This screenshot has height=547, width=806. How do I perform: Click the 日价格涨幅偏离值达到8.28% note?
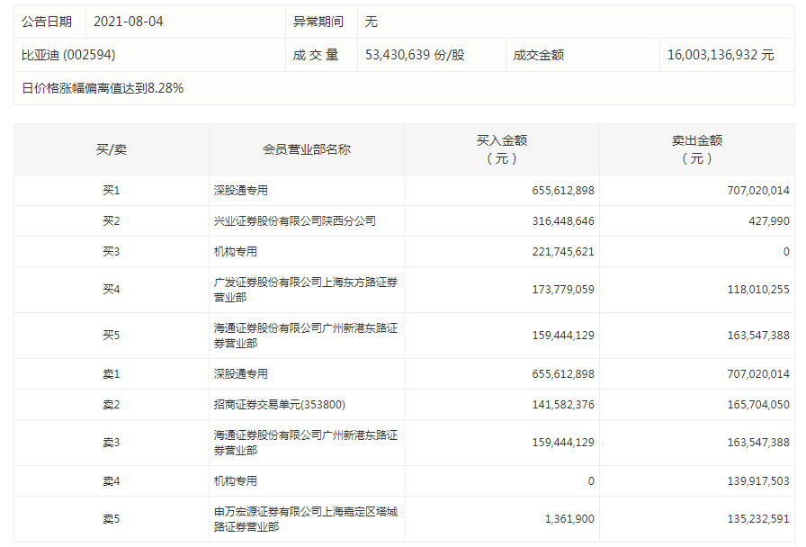click(103, 88)
